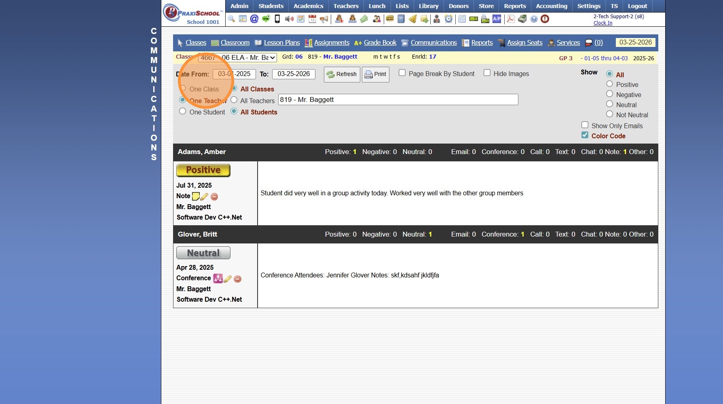
Task: Open the Assign Seats link
Action: (525, 43)
